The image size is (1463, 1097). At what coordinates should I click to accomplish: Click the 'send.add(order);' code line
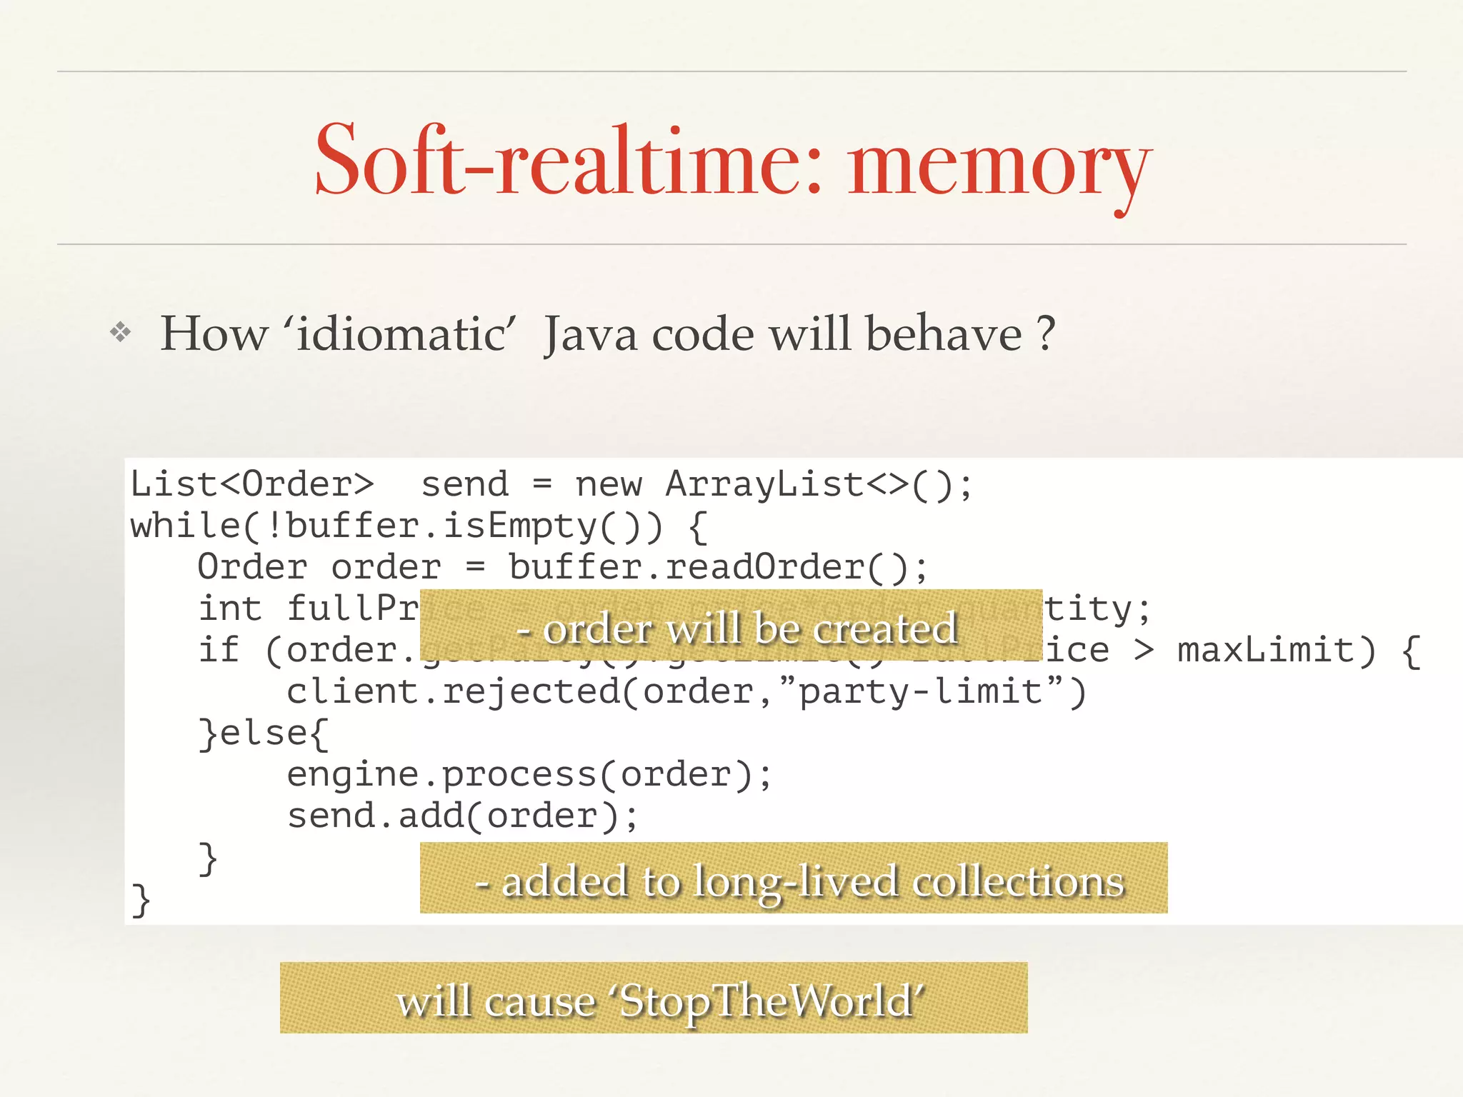coord(462,816)
